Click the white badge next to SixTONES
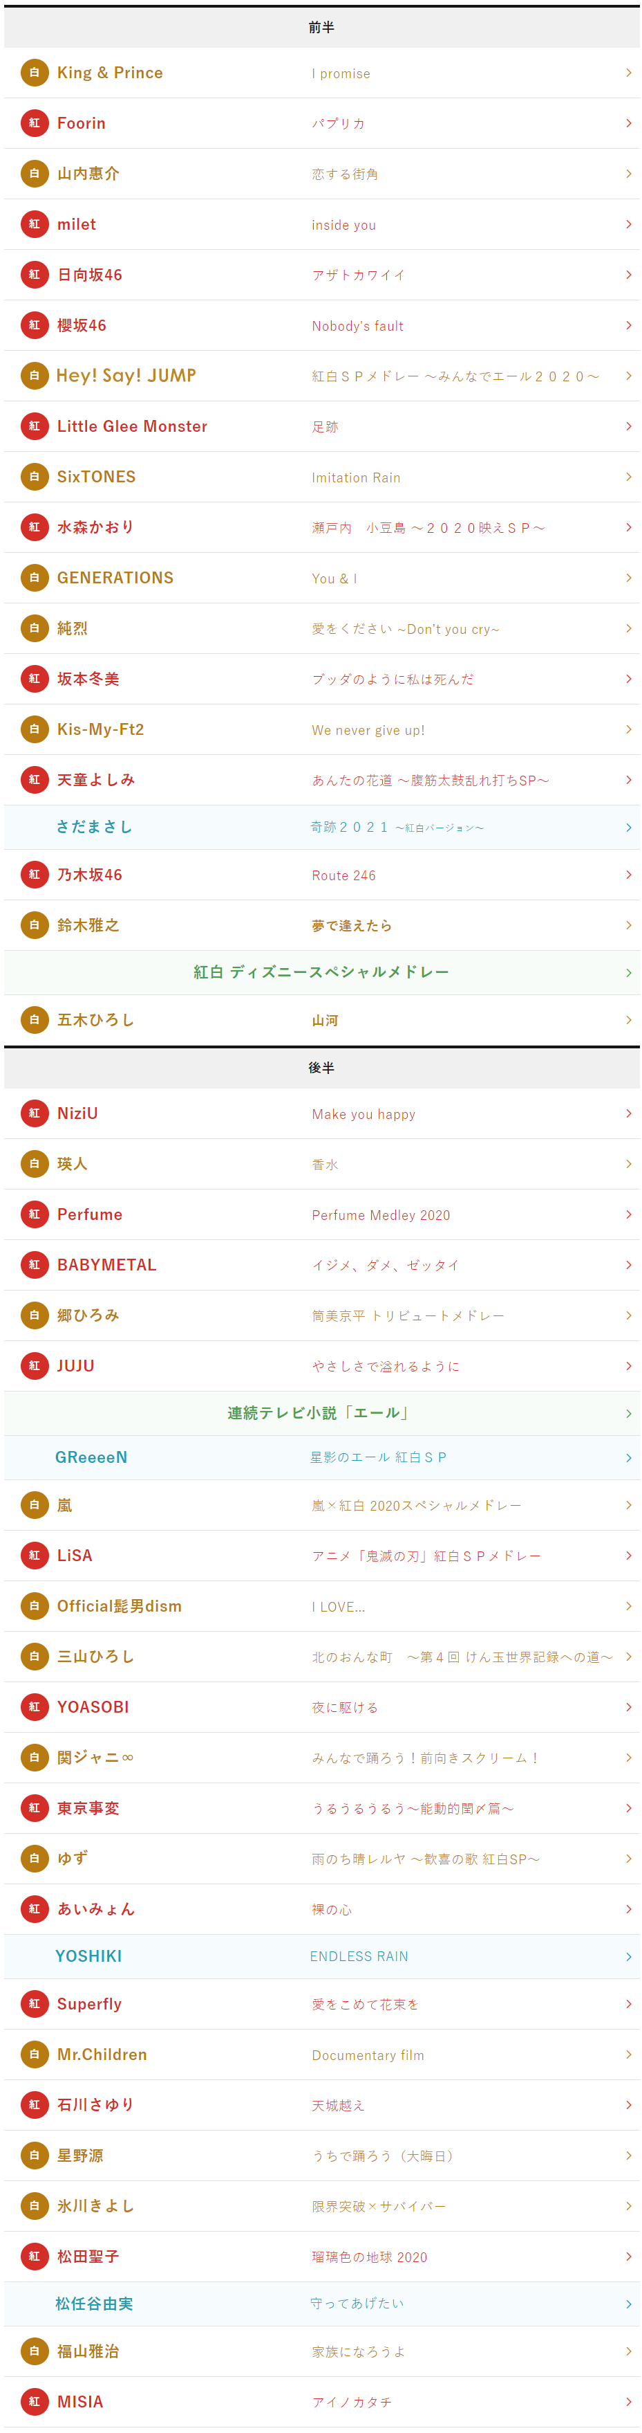Image resolution: width=642 pixels, height=2433 pixels. coord(34,476)
